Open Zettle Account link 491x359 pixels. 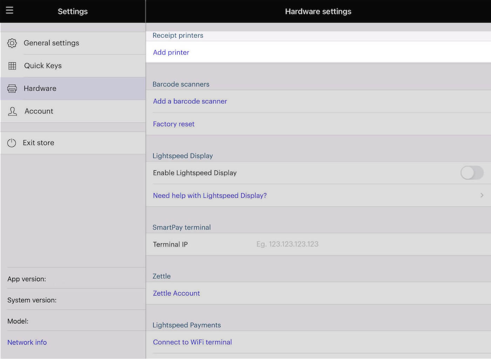pos(176,293)
